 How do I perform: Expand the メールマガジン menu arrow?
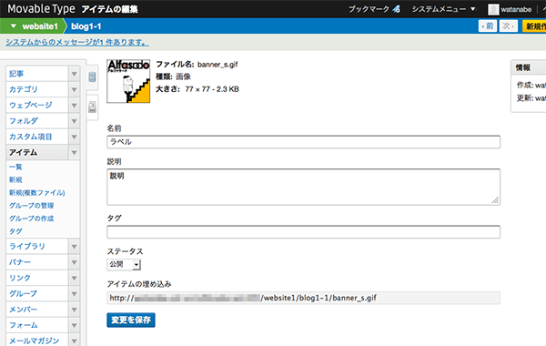[74, 340]
